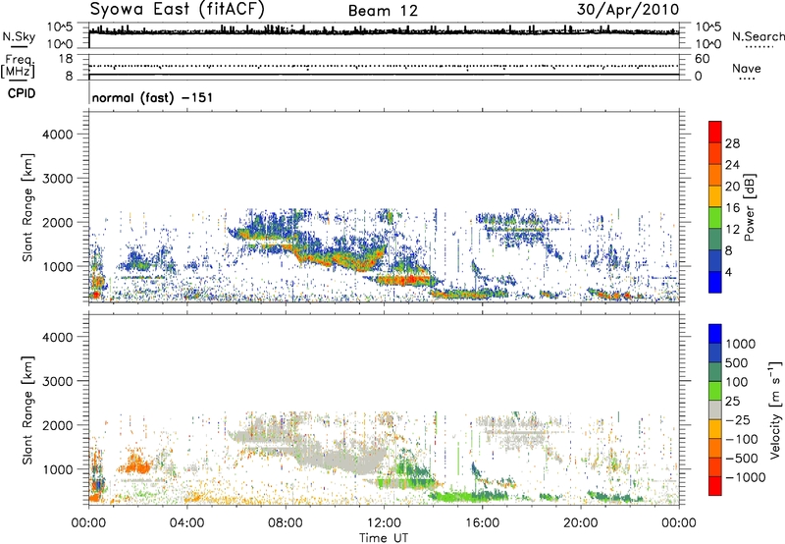This screenshot has width=785, height=544.
Task: Click the 'Freq. [MHz]' axis label
Action: 19,66
